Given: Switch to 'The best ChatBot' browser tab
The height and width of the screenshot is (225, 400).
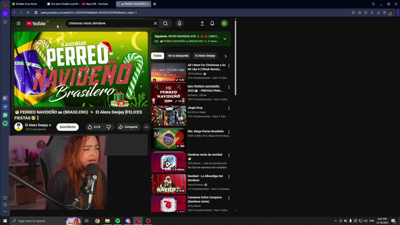Looking at the screenshot, I should tap(62, 4).
